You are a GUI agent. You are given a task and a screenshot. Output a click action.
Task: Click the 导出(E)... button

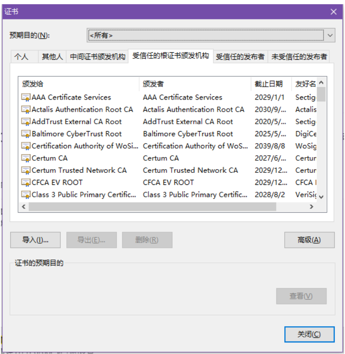91,240
